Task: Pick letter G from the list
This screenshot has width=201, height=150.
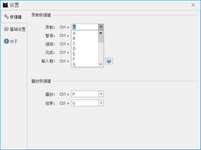Action: [x=84, y=64]
